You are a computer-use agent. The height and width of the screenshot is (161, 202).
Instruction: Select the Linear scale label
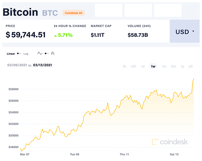pyautogui.click(x=11, y=54)
